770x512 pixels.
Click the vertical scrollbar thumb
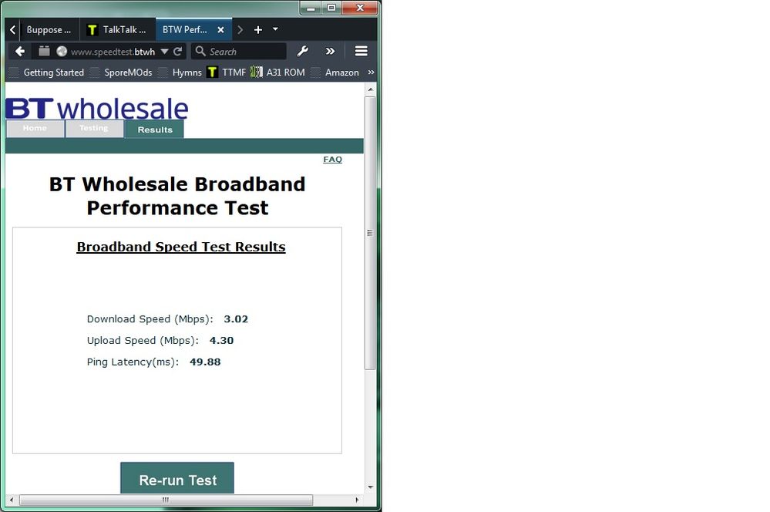coord(370,232)
